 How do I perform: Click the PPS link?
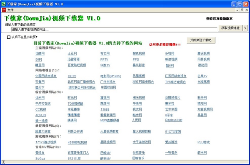point(136,59)
